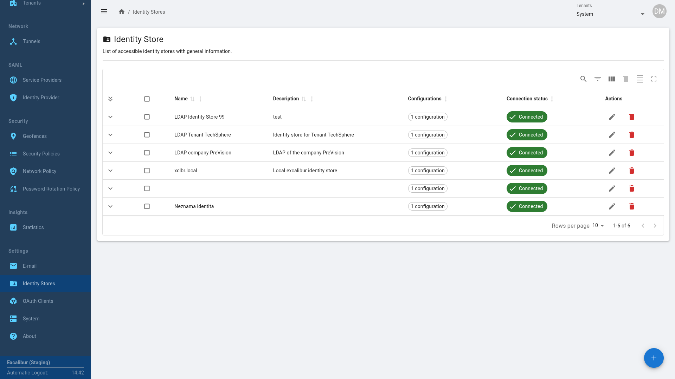The image size is (675, 379).
Task: Delete the xclbr.local identity store
Action: pos(631,171)
